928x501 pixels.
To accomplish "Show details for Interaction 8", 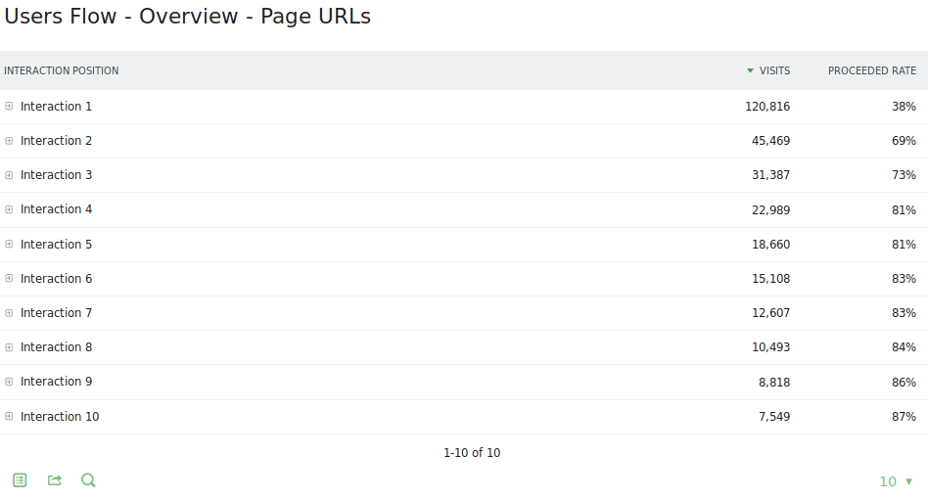I will (x=9, y=347).
